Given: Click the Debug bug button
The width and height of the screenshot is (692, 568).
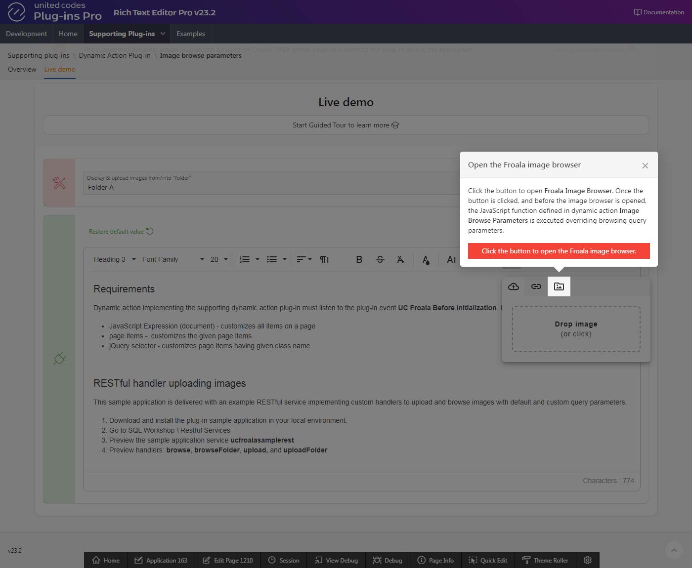Looking at the screenshot, I should pyautogui.click(x=388, y=560).
